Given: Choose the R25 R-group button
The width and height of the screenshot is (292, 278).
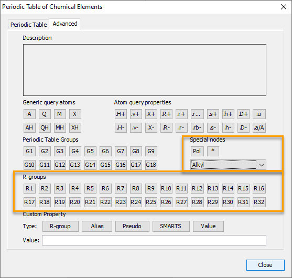Looking at the screenshot, I should (x=151, y=202).
